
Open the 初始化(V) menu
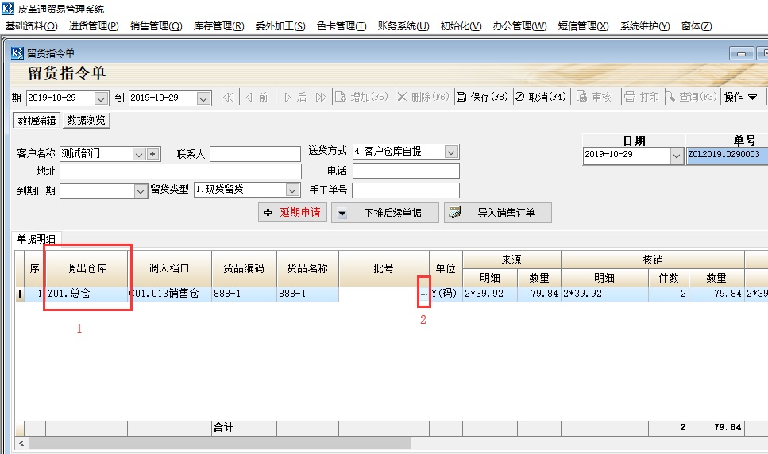click(x=461, y=26)
